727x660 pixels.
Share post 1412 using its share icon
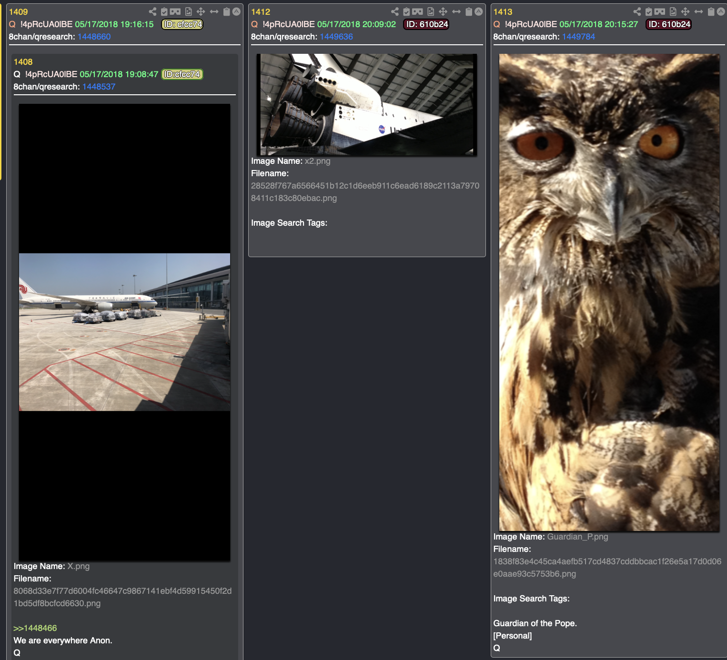point(395,11)
